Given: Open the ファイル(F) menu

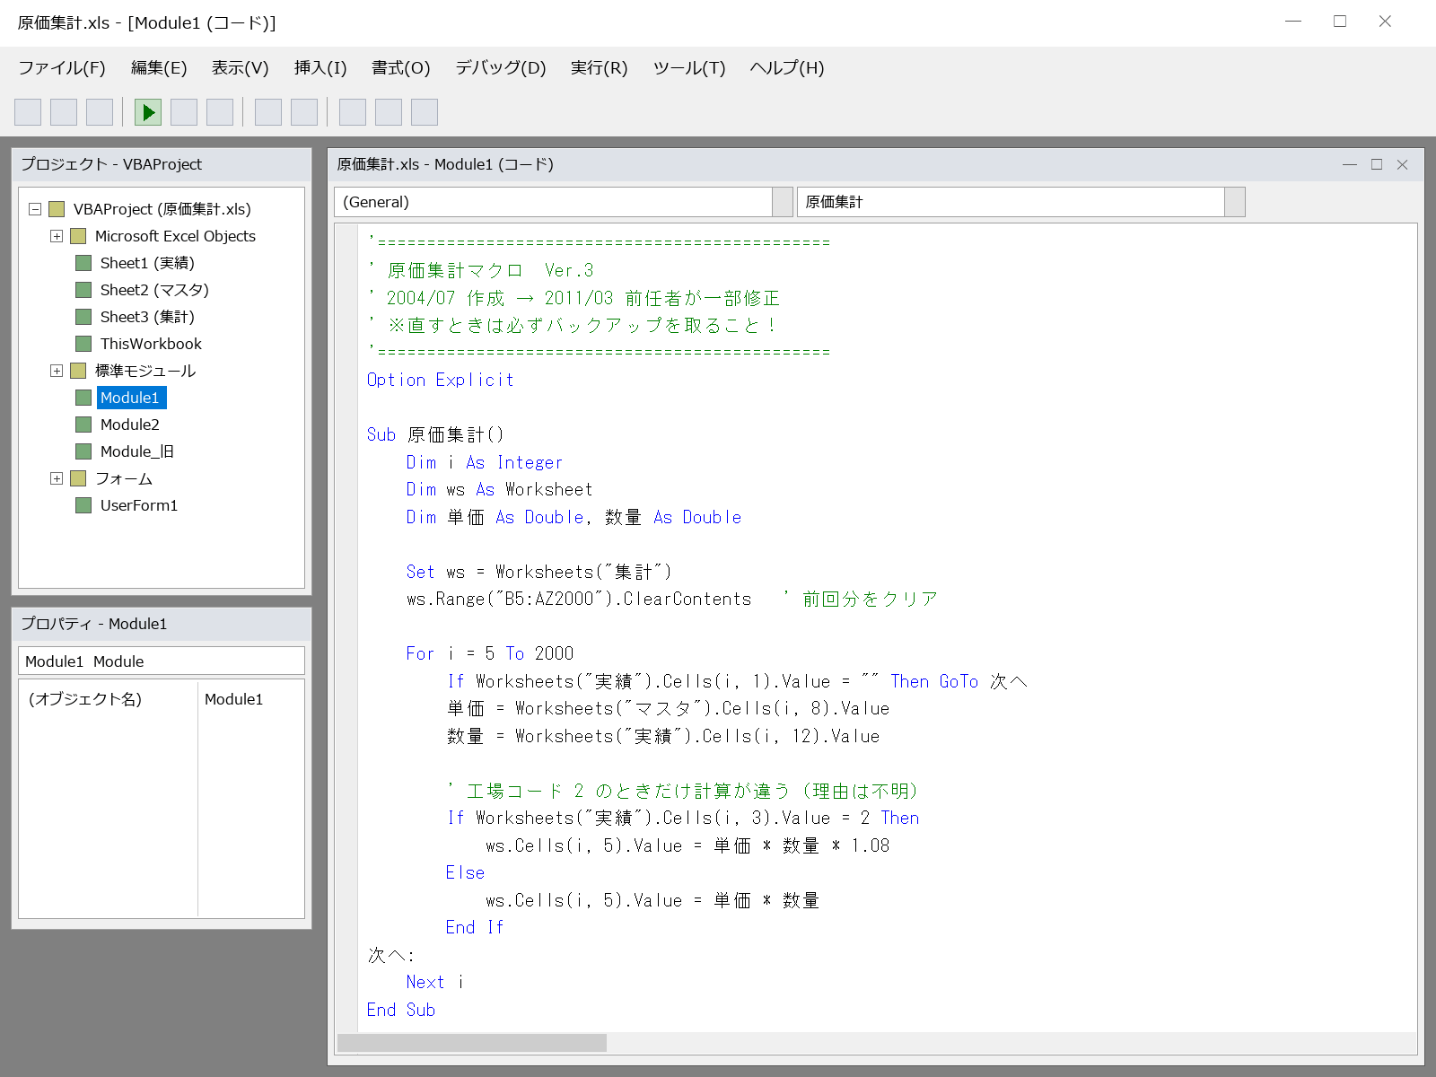Looking at the screenshot, I should (62, 68).
